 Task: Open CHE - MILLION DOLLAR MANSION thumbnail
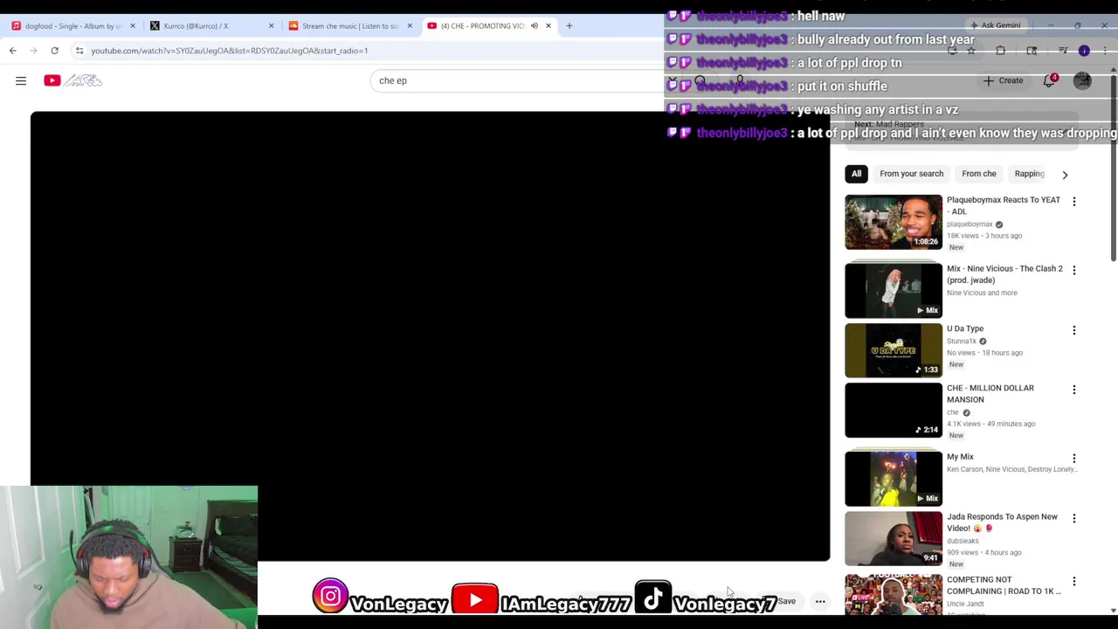point(894,410)
